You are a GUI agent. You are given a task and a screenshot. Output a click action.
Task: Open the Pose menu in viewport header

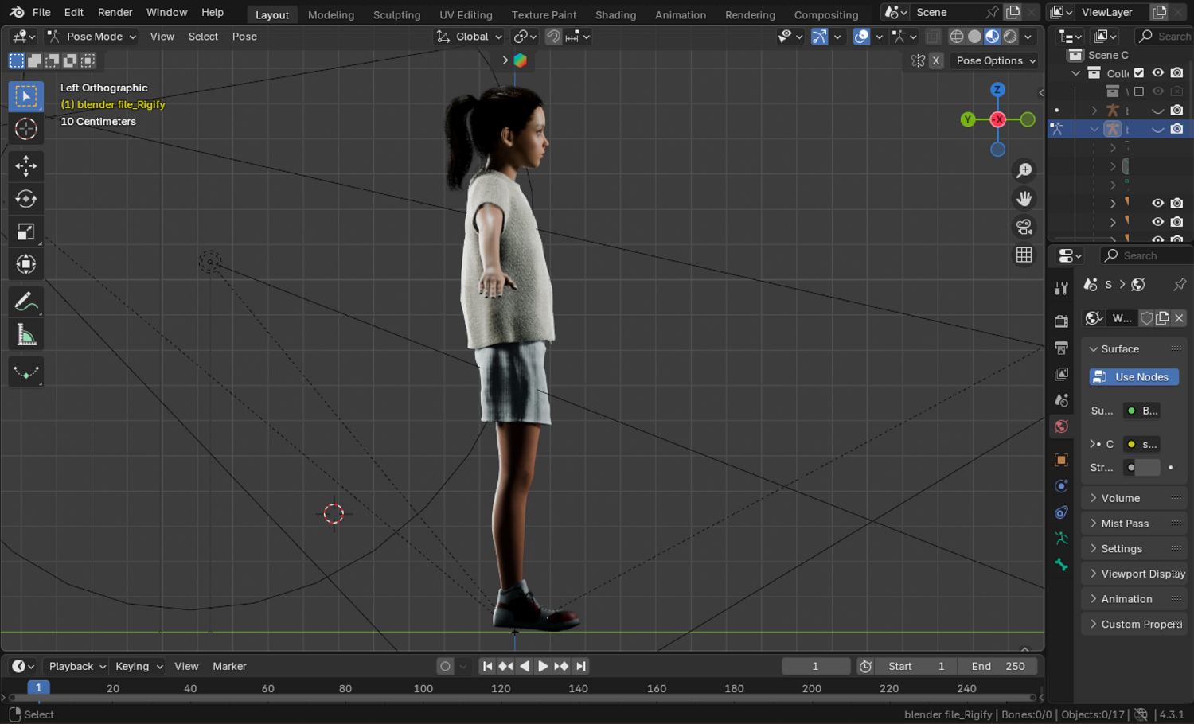pyautogui.click(x=244, y=37)
